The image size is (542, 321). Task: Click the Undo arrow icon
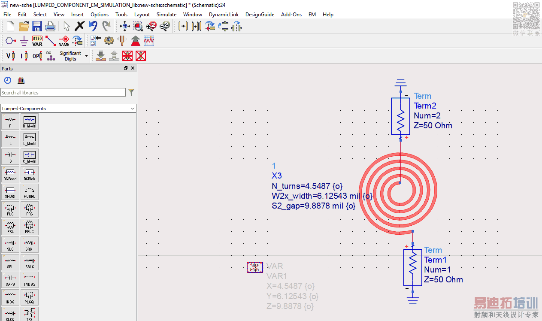(93, 26)
